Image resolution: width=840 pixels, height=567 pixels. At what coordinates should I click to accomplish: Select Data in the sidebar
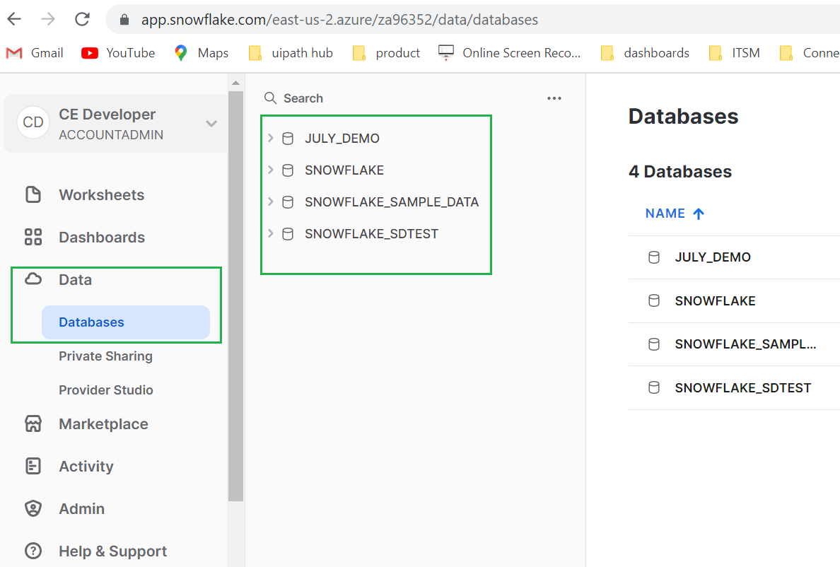pyautogui.click(x=76, y=279)
